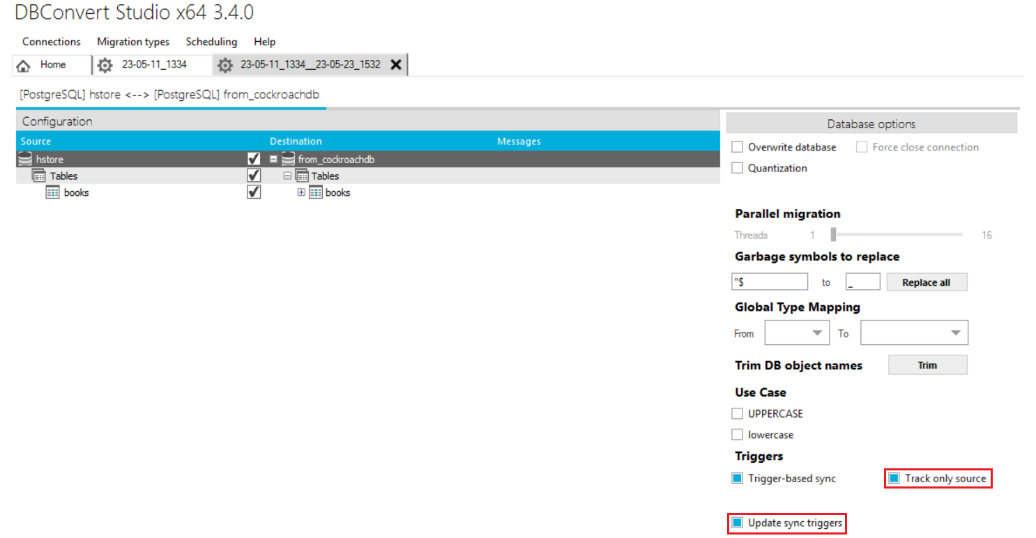Focus the replacement character field after 'to'
This screenshot has height=538, width=1036.
pos(862,282)
